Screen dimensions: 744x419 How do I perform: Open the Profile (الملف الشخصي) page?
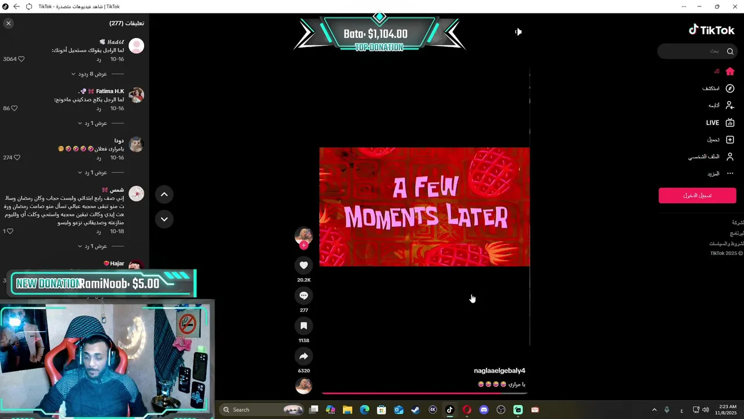point(711,157)
